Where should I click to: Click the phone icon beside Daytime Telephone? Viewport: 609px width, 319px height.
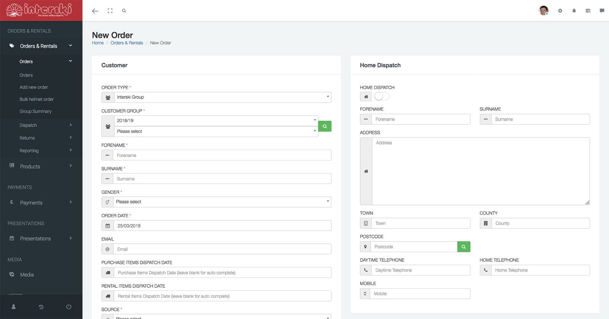click(366, 270)
